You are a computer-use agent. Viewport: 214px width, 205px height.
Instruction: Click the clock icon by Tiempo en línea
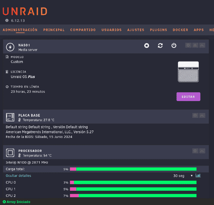click(7, 87)
